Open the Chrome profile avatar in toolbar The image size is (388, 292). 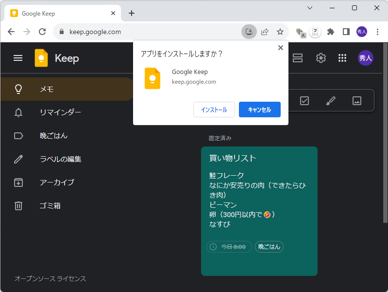(x=361, y=32)
